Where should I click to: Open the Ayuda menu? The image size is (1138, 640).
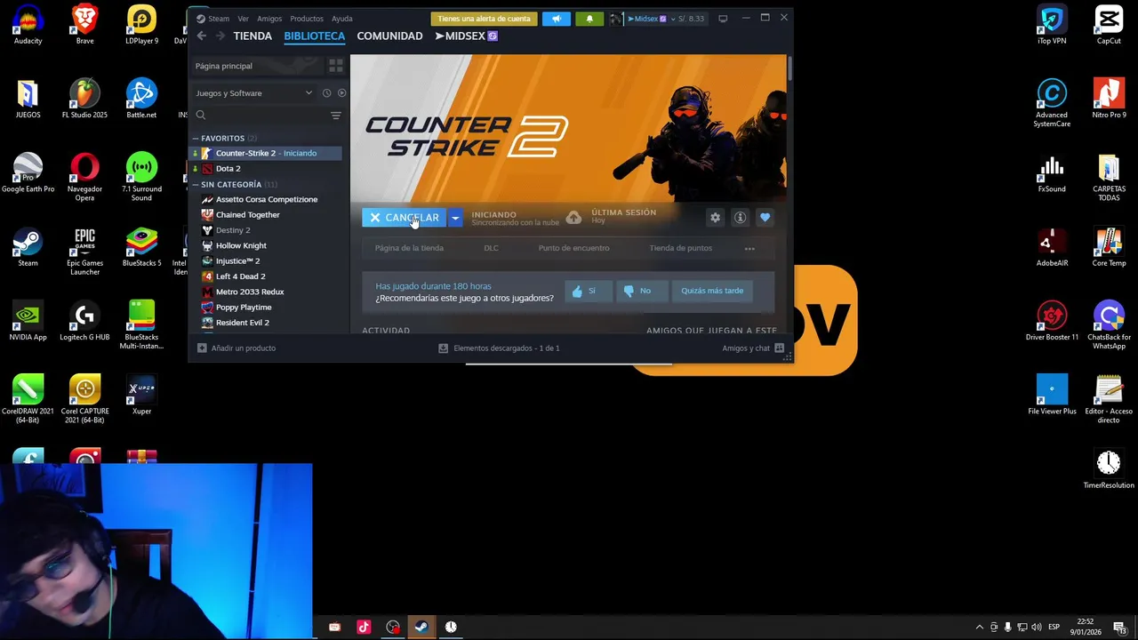[x=342, y=19]
